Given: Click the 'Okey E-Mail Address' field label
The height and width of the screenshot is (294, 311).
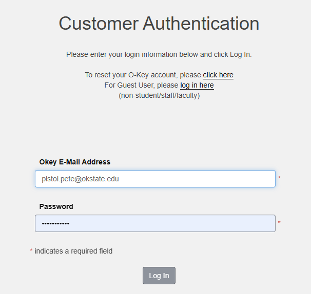Looking at the screenshot, I should pos(74,162).
